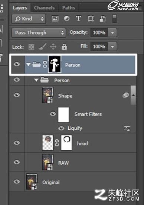Viewport: 144px width, 205px height.
Task: Select the Person group mask thumbnail
Action: pos(55,64)
